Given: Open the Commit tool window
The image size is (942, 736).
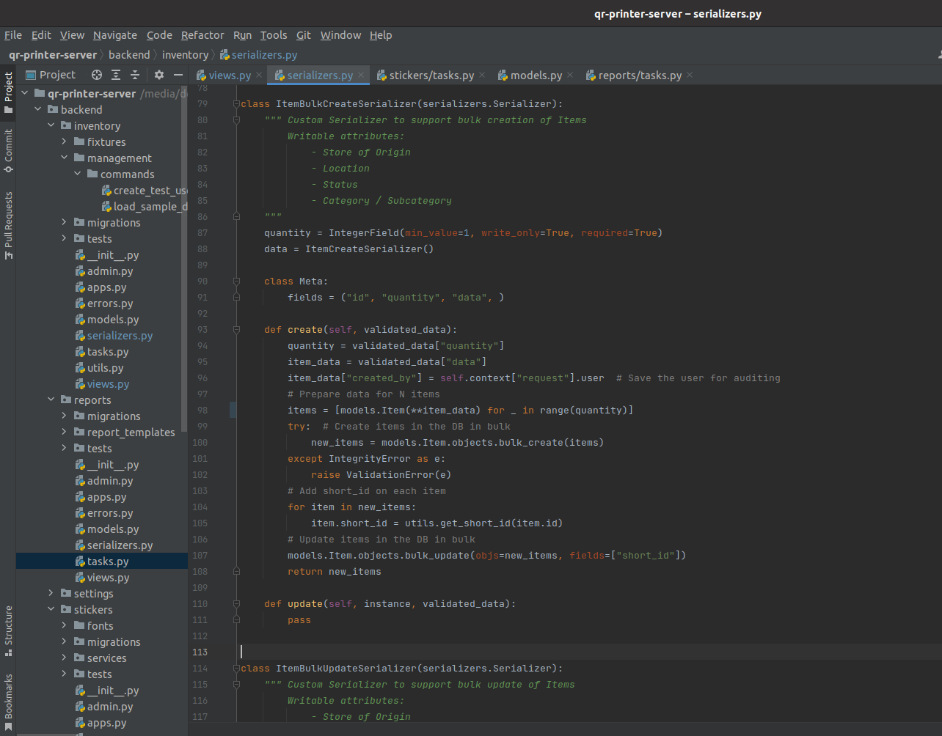Looking at the screenshot, I should pyautogui.click(x=8, y=150).
